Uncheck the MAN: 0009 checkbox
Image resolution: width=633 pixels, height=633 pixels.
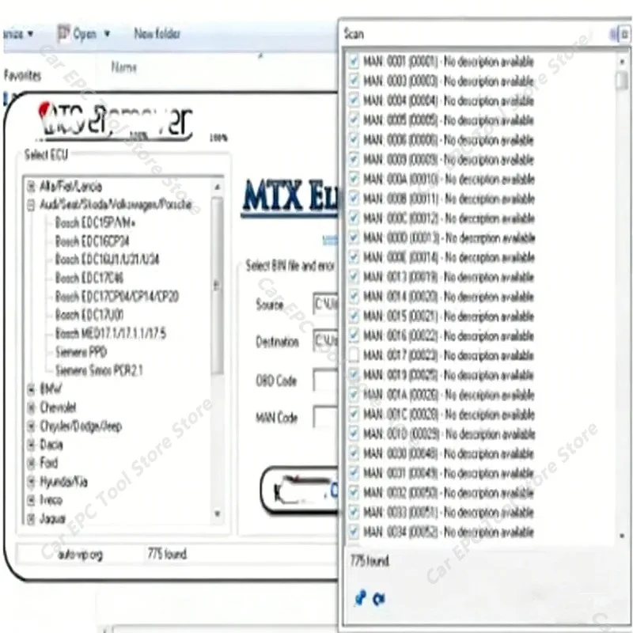coord(354,159)
